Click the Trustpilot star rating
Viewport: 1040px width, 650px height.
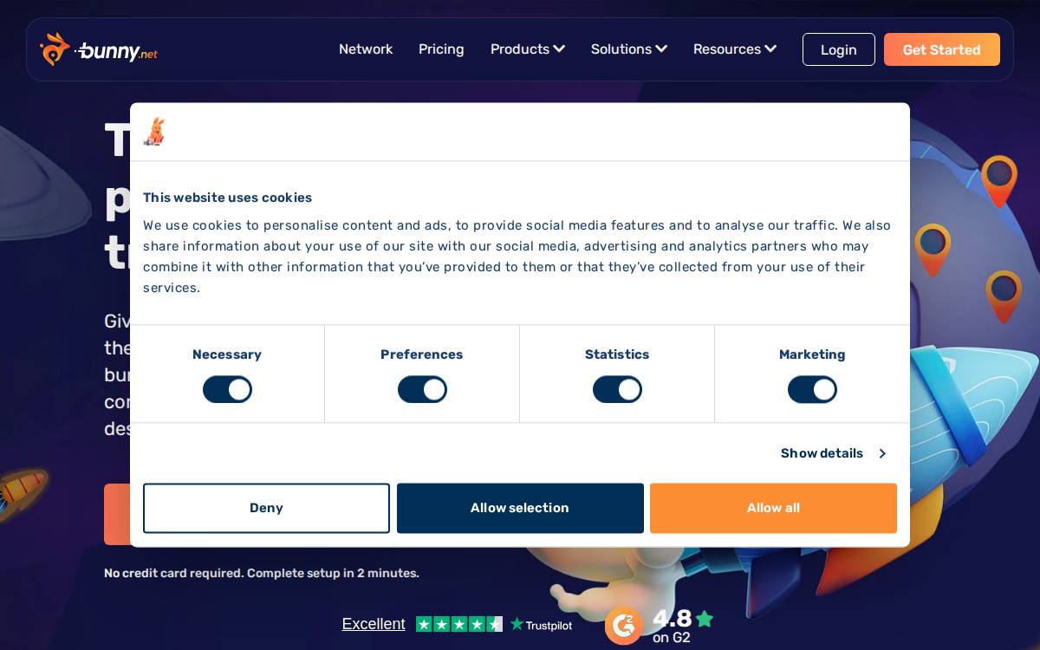459,624
